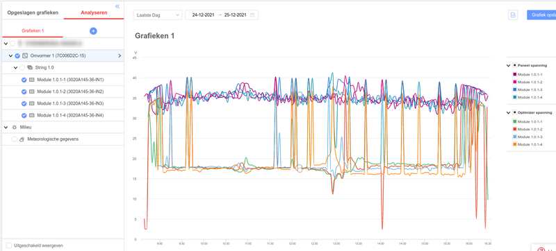Click the Milieu sun icon
Viewport: 556px width, 251px height.
(x=14, y=127)
